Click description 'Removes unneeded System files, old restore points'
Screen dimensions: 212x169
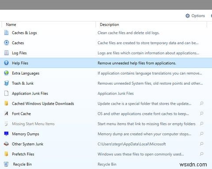(150, 83)
